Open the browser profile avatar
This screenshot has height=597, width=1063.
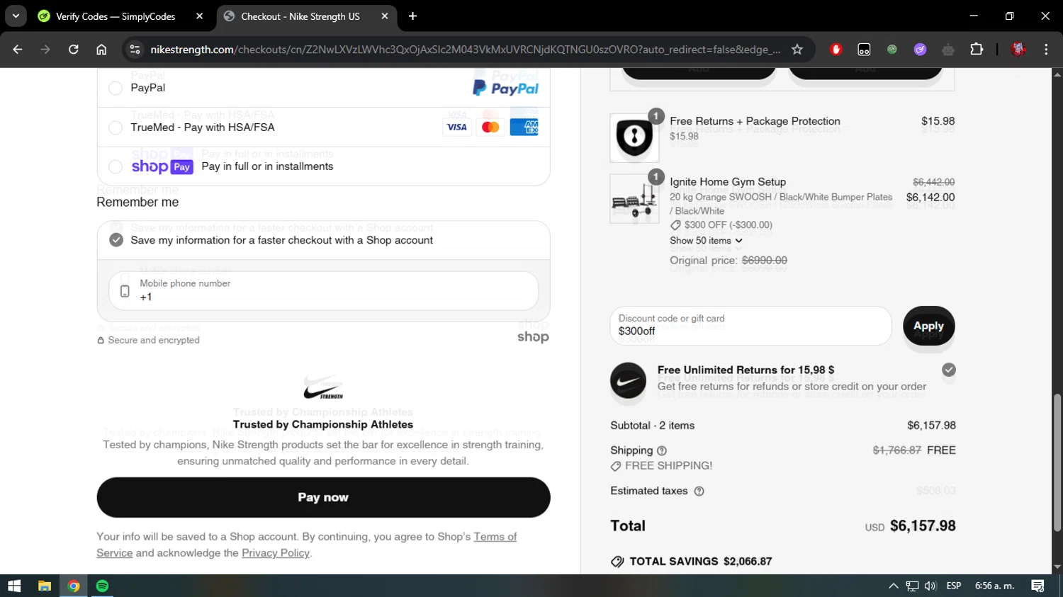pos(1018,50)
